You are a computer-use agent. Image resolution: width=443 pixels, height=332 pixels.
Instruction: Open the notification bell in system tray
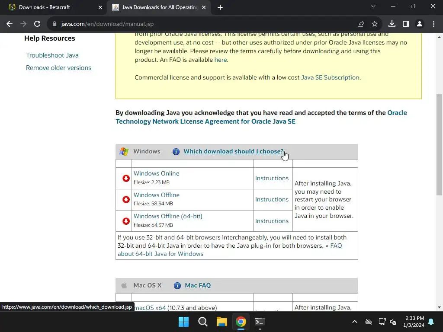click(x=431, y=322)
